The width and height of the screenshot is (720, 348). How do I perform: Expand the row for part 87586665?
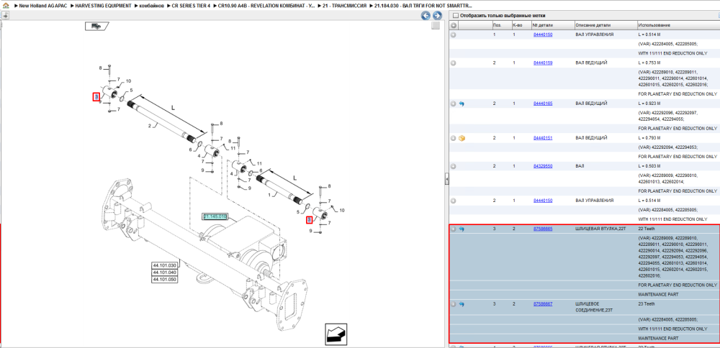[453, 229]
